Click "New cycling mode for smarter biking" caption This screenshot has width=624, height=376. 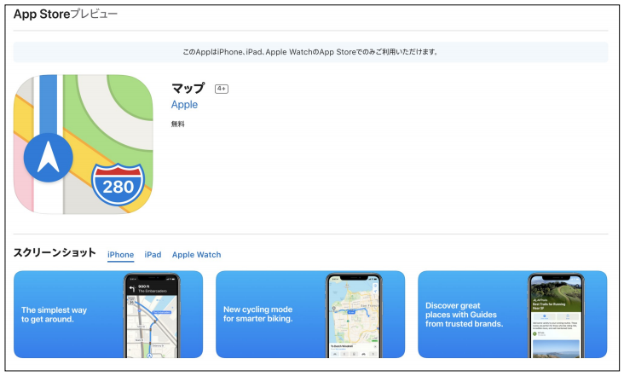tap(258, 315)
